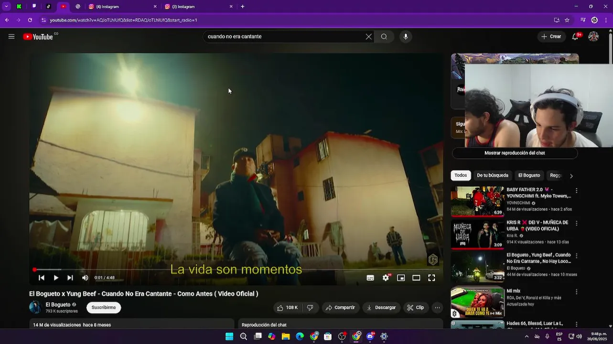
Task: Click the Crear button
Action: (x=551, y=37)
